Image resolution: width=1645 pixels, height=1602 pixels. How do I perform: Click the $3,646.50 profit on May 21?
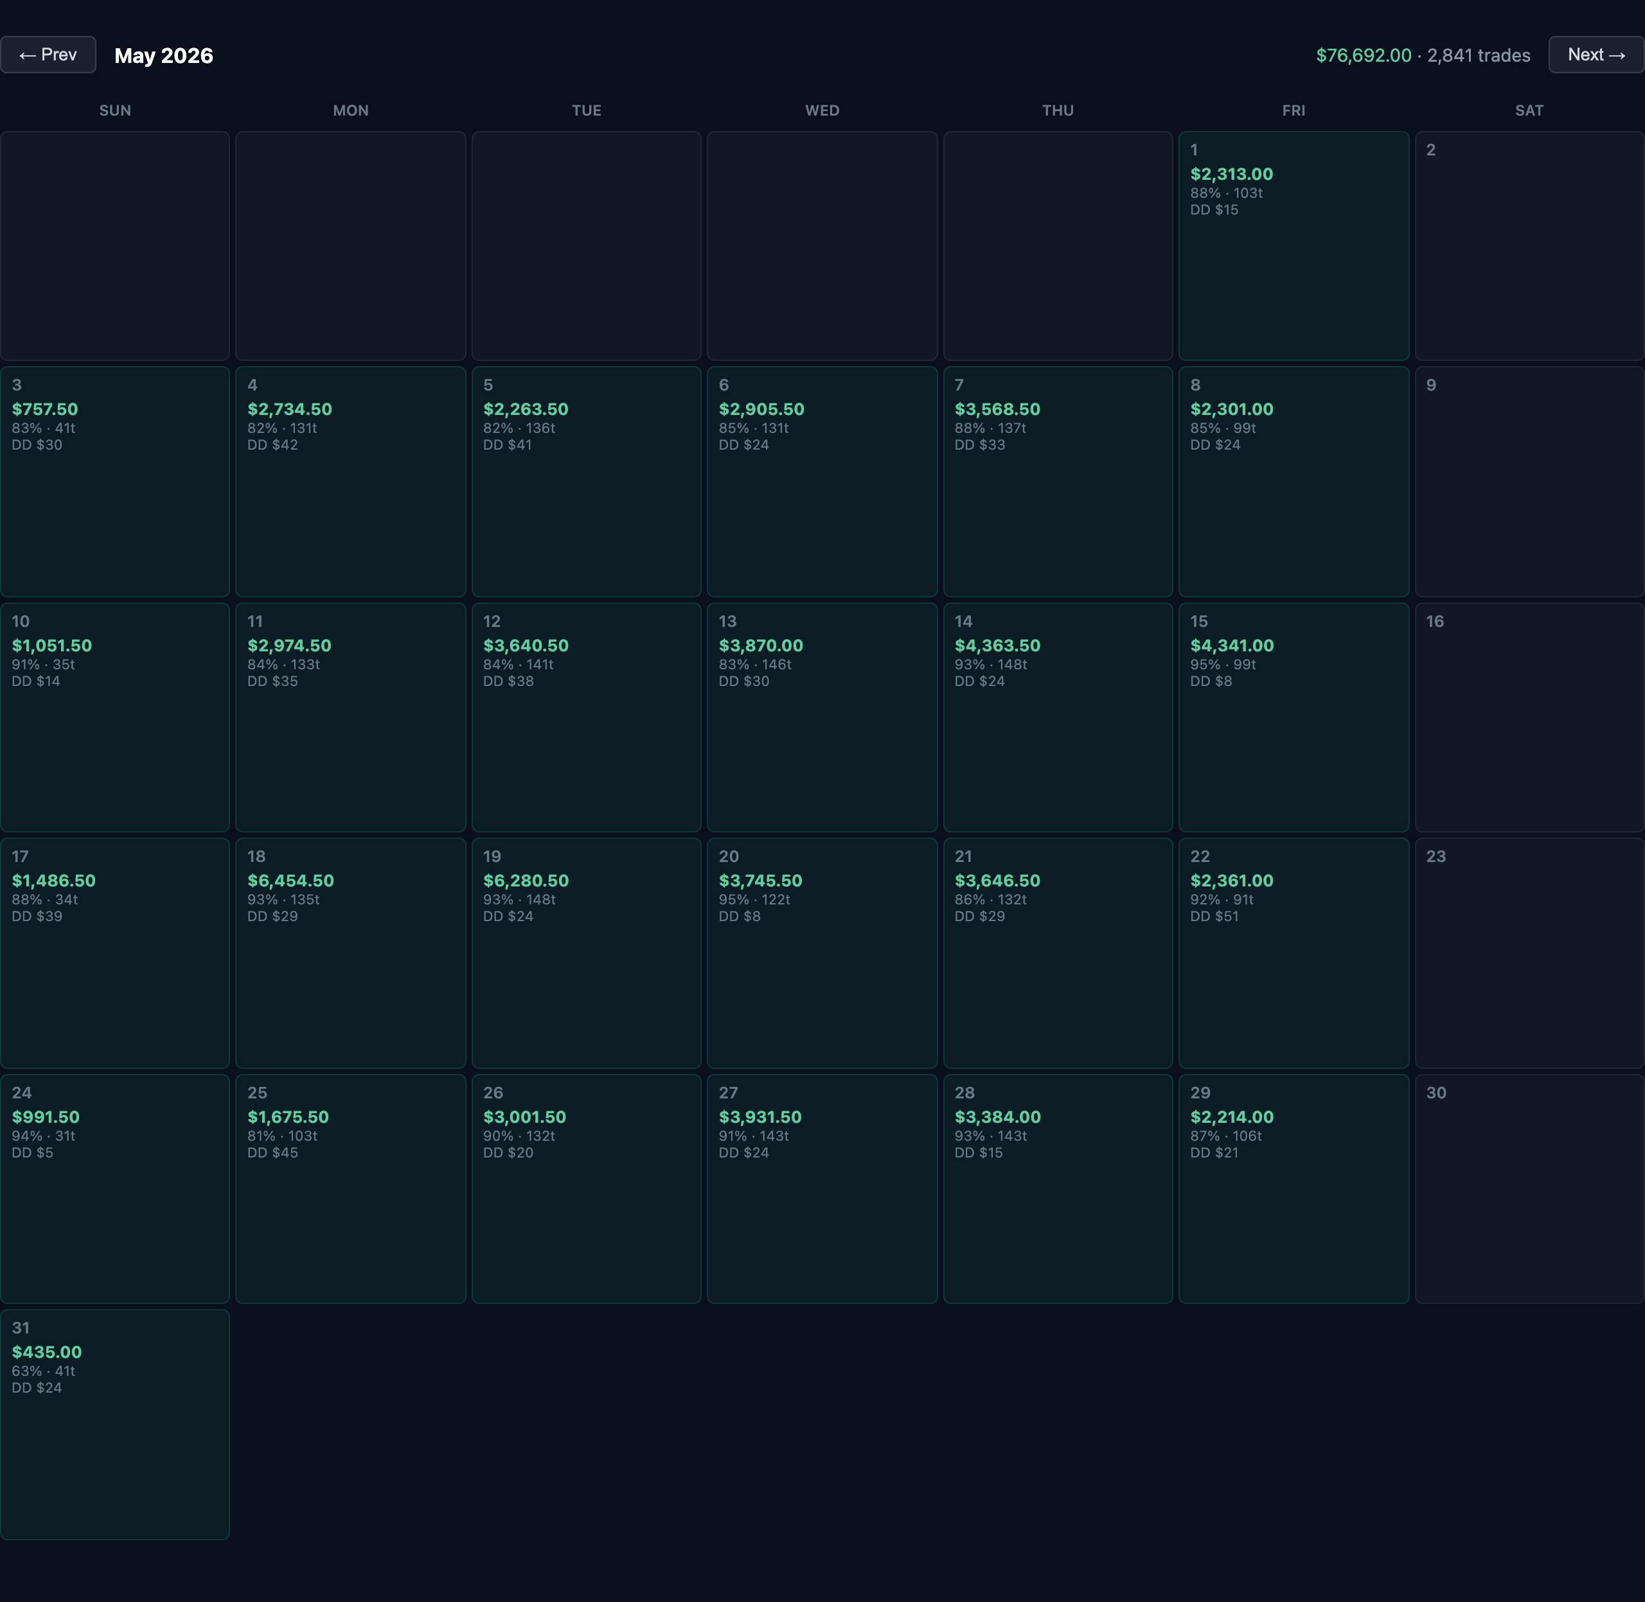pyautogui.click(x=997, y=880)
